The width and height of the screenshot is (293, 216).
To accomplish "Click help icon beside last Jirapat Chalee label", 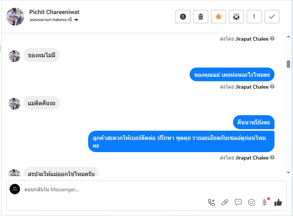I will 272,158.
